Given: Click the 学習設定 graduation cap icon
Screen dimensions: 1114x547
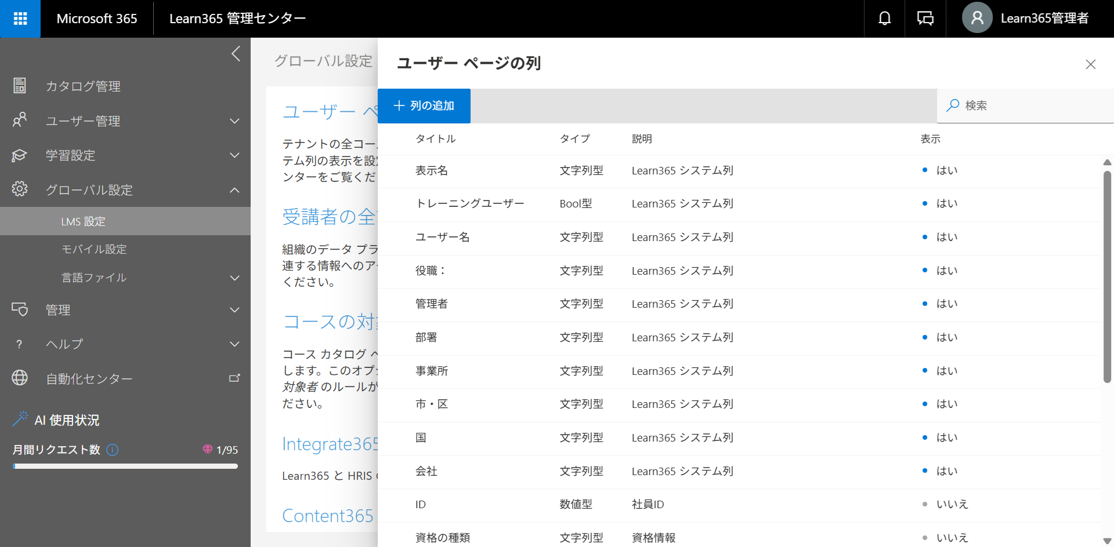Looking at the screenshot, I should point(20,155).
